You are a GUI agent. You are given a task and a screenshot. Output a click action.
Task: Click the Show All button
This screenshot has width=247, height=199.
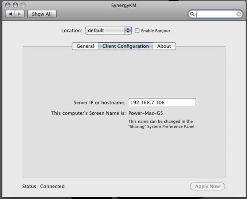(x=42, y=14)
